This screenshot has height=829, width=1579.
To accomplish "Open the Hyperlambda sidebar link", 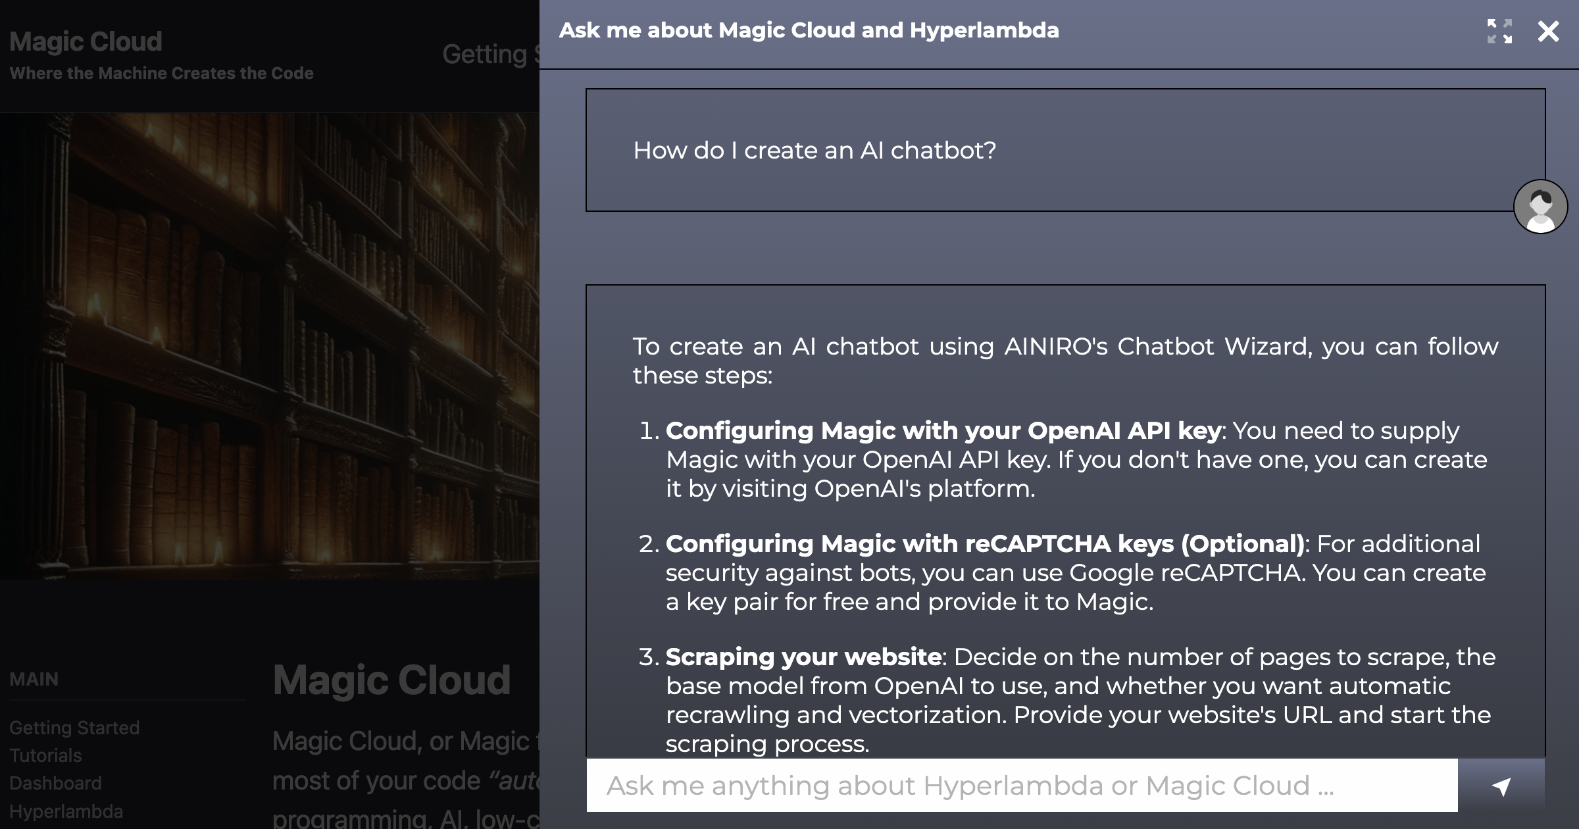I will coord(66,811).
